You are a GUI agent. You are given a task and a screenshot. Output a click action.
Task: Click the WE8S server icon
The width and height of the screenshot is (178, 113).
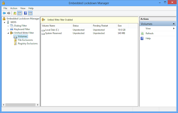tap(8, 22)
